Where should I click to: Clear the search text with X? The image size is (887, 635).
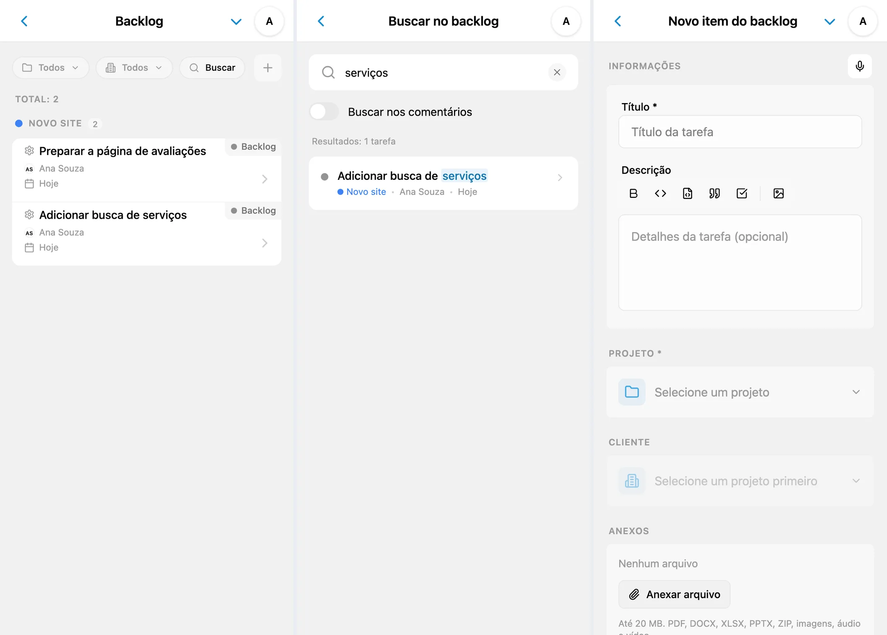[x=557, y=73]
